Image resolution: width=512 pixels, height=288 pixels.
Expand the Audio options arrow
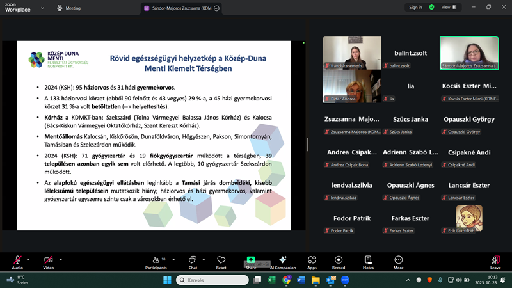pos(28,259)
